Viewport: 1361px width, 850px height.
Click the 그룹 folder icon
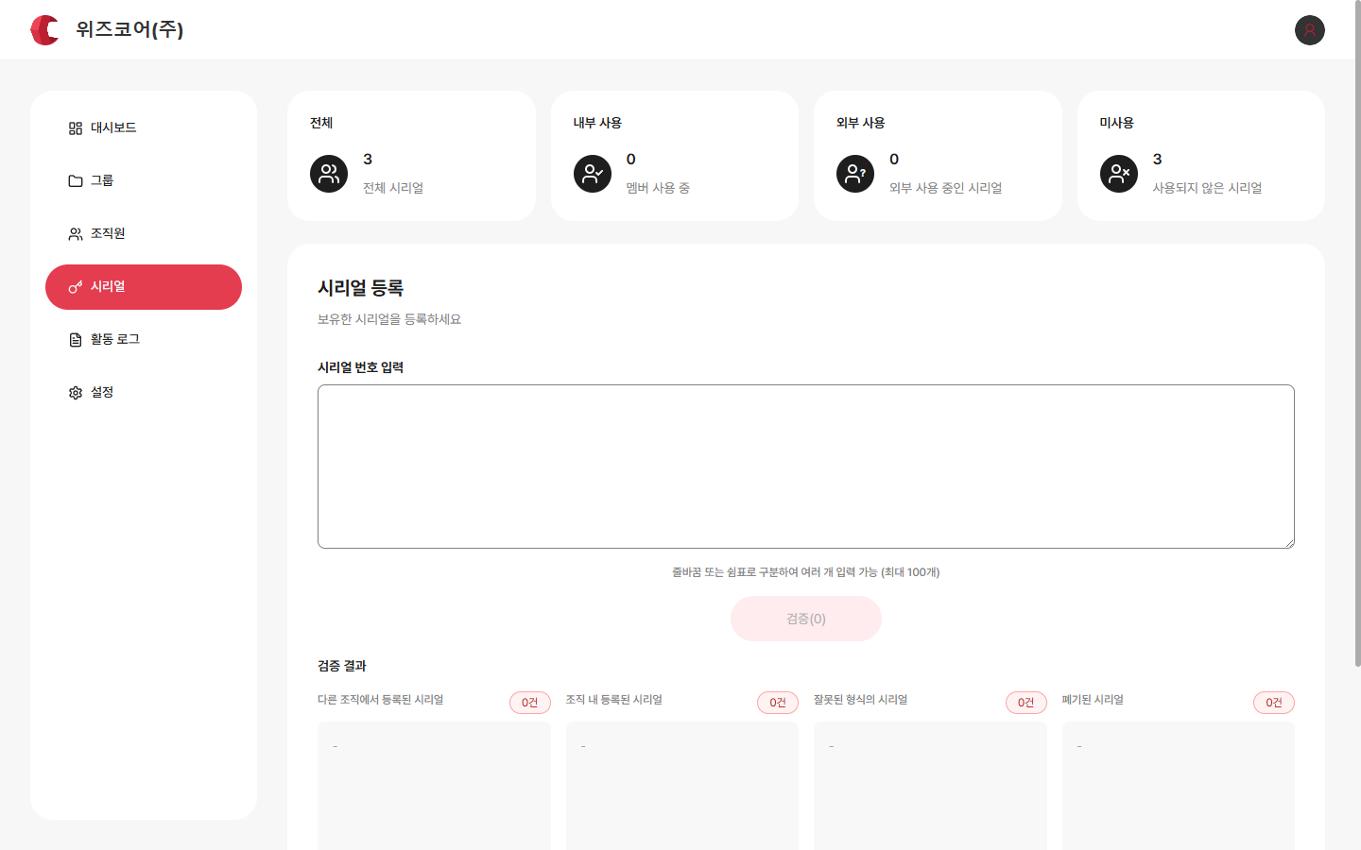[76, 181]
